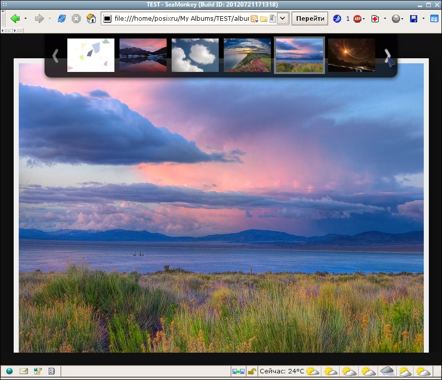
Task: Click the red ABP Adblock Plus icon
Action: [357, 19]
